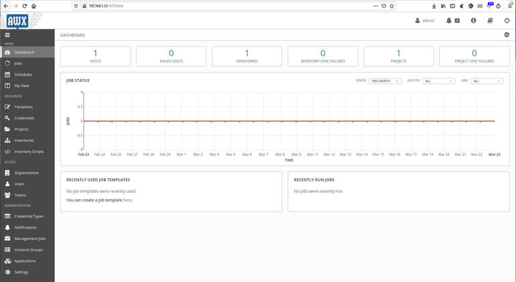Open the documentation book icon
The image size is (516, 282).
490,21
